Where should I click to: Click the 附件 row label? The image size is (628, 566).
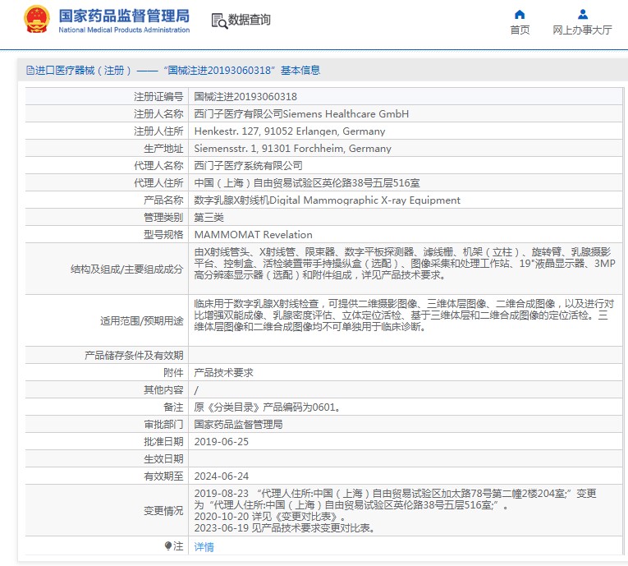[x=173, y=373]
